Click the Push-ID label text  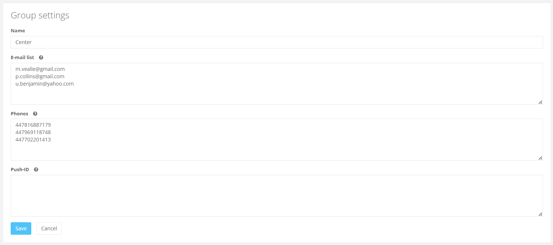[x=20, y=170]
